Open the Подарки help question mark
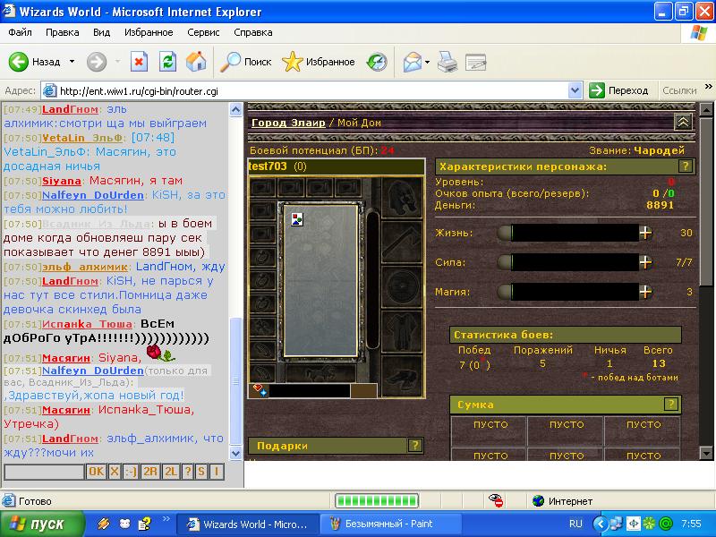Screen dimensions: 716x537 [x=414, y=445]
